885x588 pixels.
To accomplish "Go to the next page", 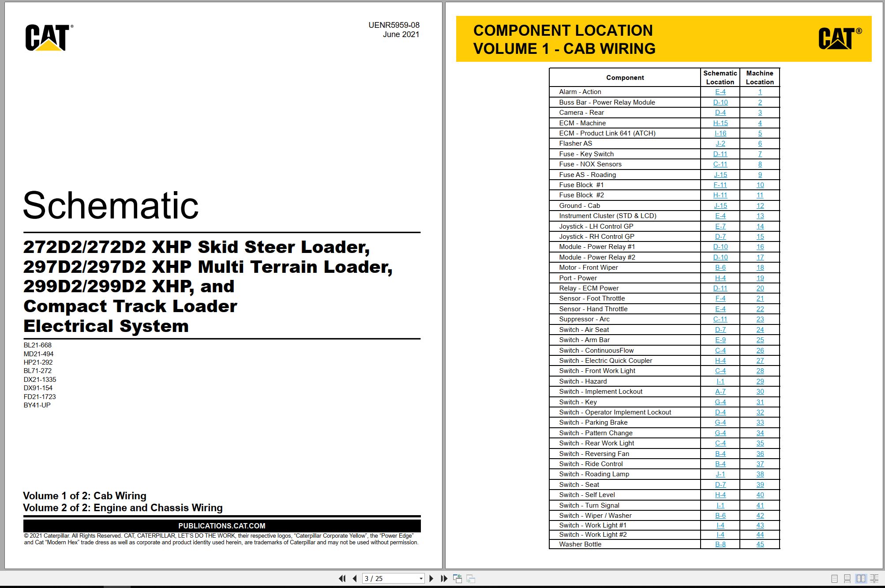I will pos(431,578).
